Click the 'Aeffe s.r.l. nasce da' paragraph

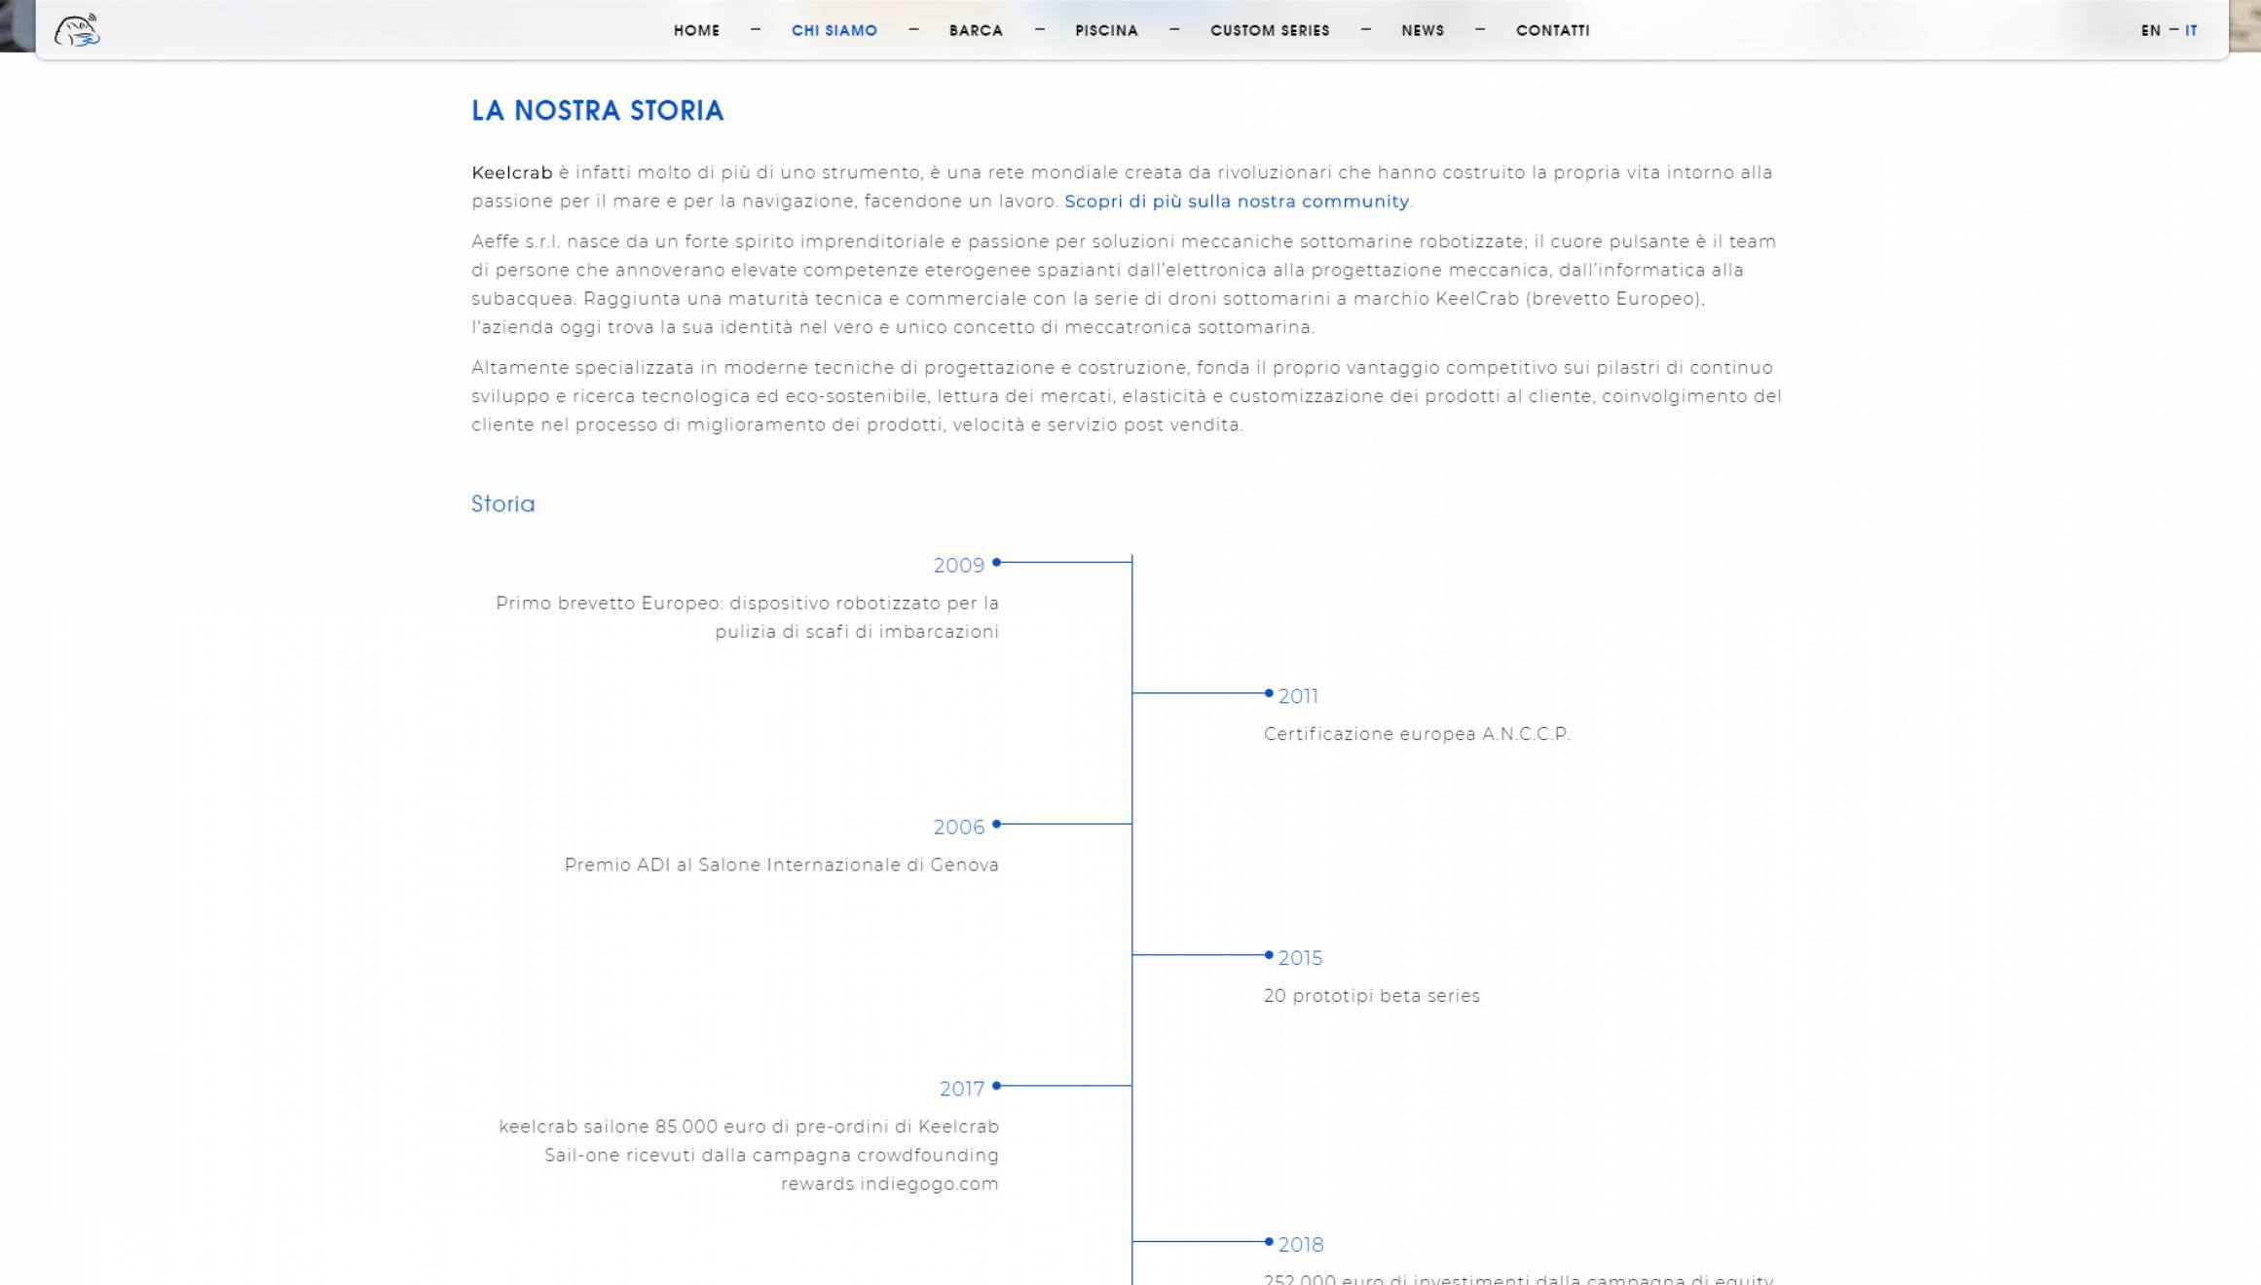point(1125,284)
